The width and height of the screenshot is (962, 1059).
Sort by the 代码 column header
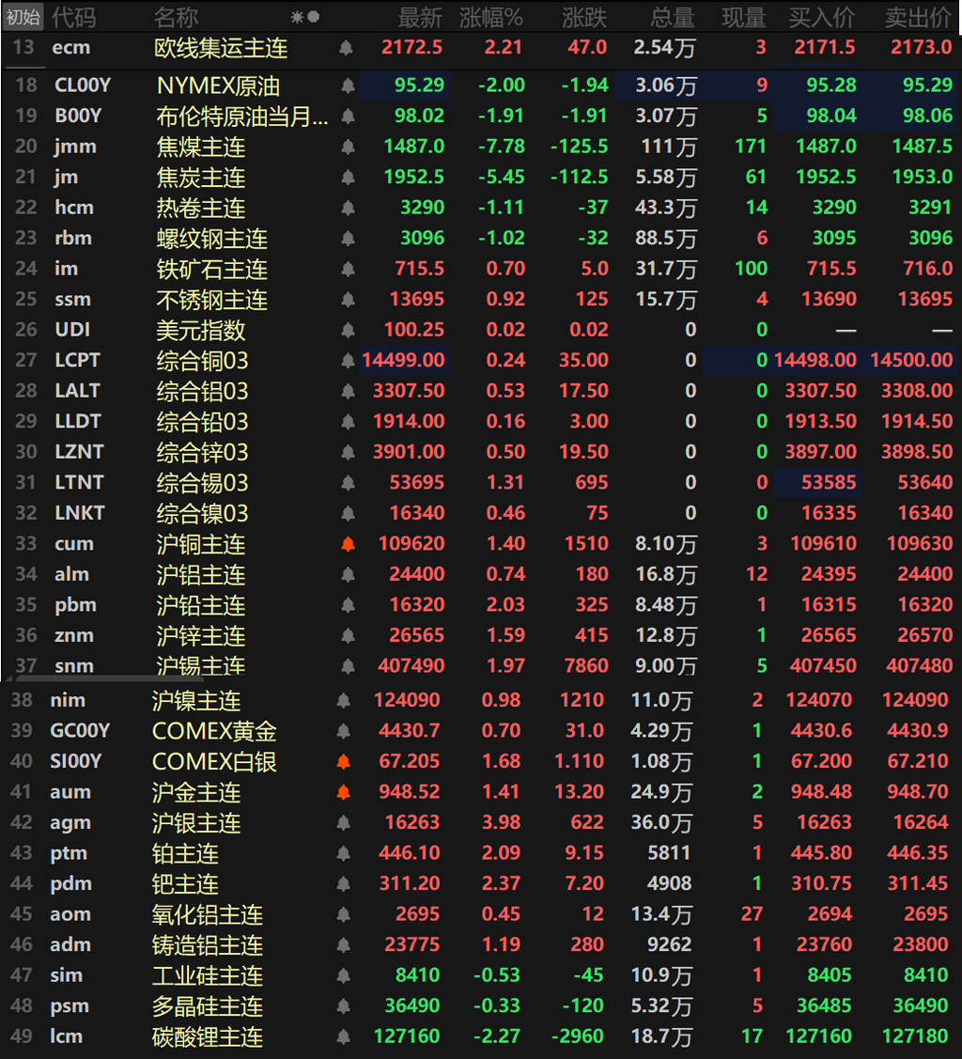74,18
